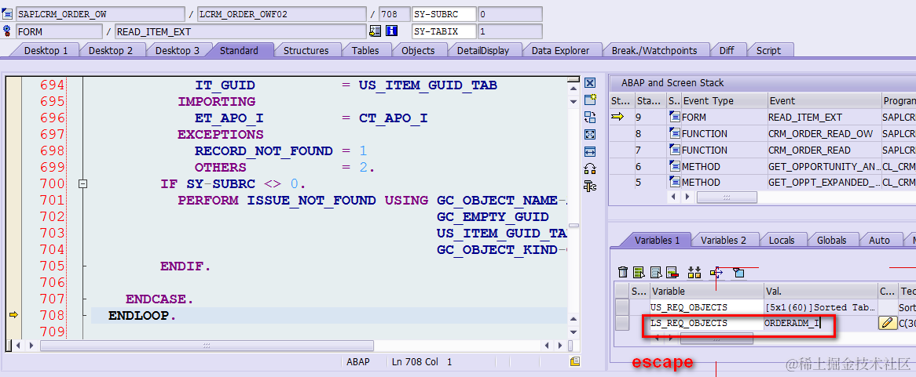Click the pencil change-value icon for LS_REQ_OBJECTS

point(888,323)
